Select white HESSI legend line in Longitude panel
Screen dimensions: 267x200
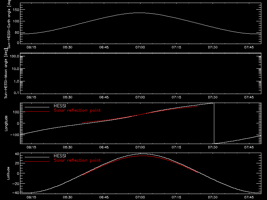pos(37,107)
